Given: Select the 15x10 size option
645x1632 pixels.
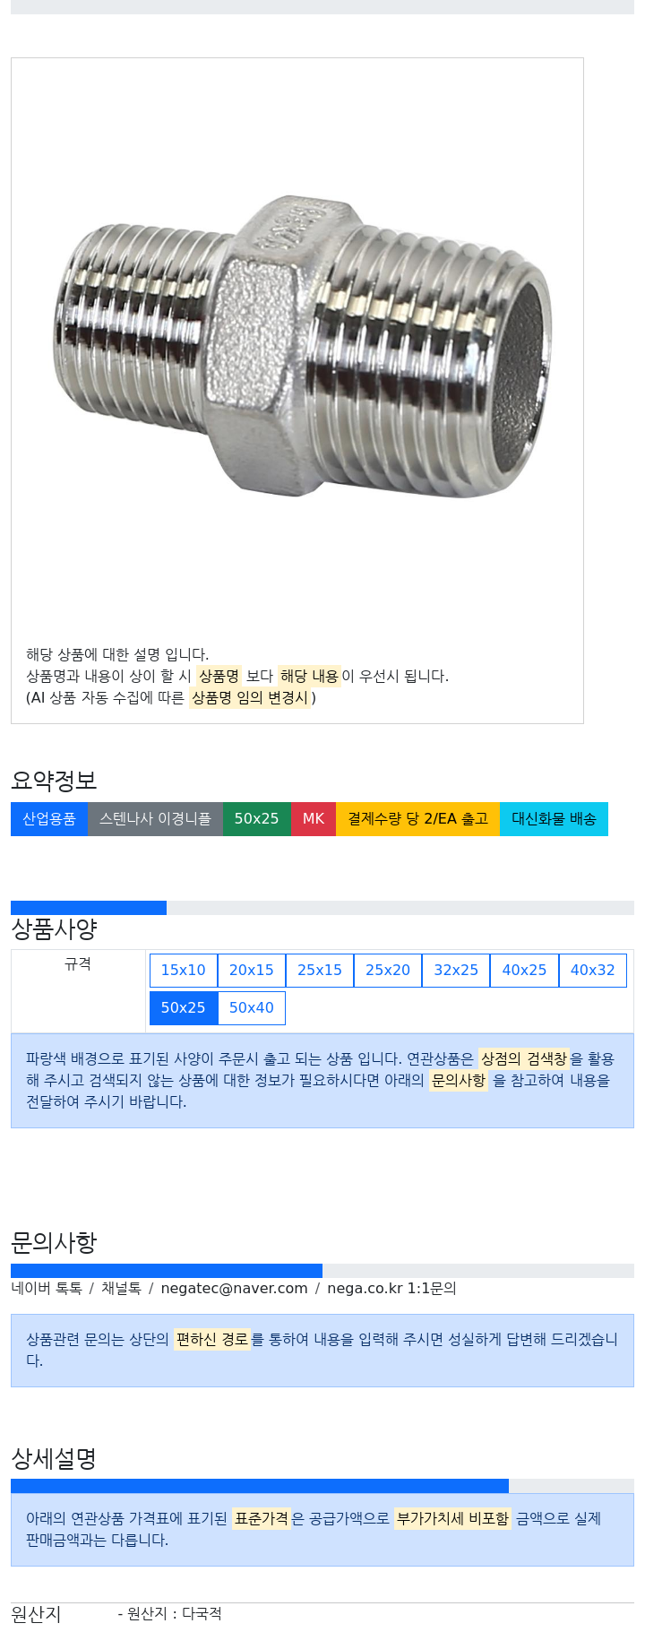Looking at the screenshot, I should coord(184,970).
